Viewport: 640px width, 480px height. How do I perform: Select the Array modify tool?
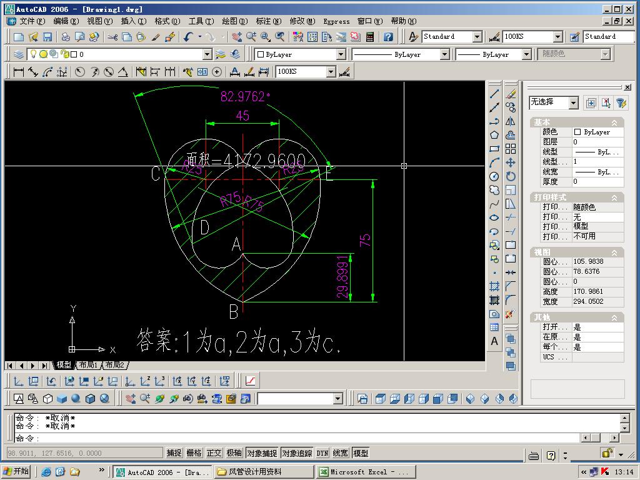(511, 149)
